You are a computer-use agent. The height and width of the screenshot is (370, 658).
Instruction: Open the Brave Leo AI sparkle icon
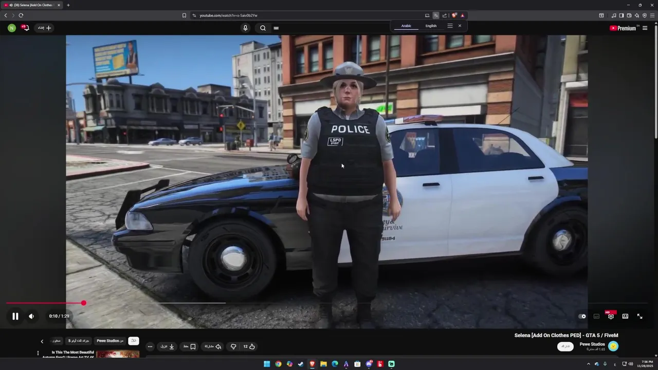637,15
